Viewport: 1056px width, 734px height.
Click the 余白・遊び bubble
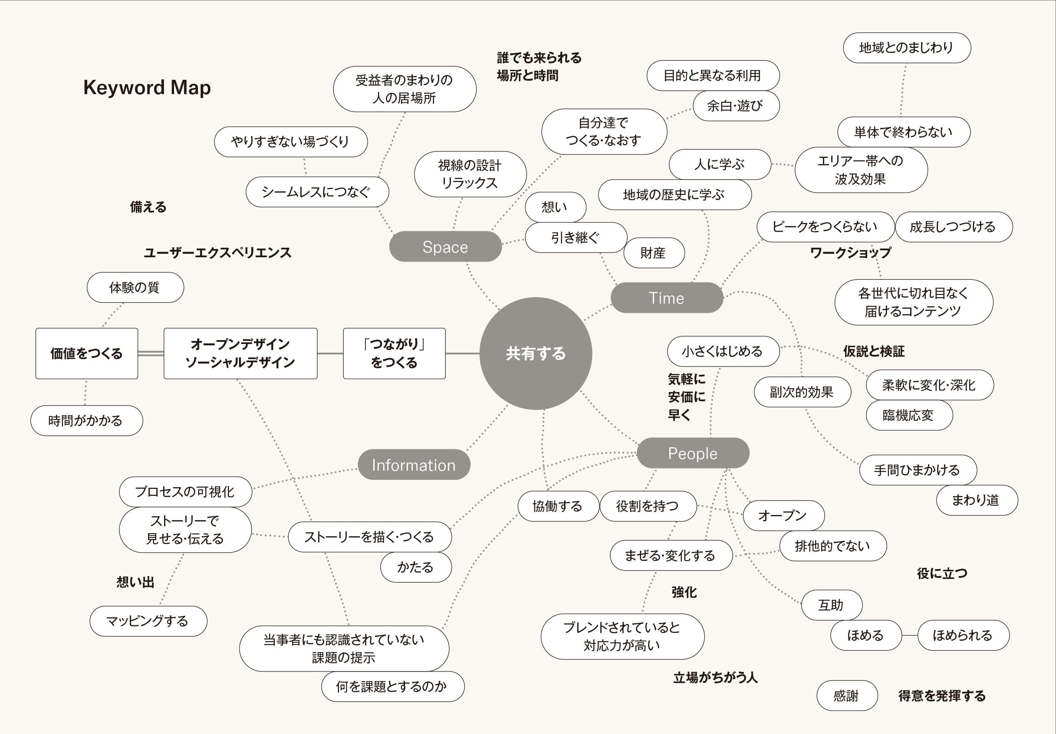point(735,106)
